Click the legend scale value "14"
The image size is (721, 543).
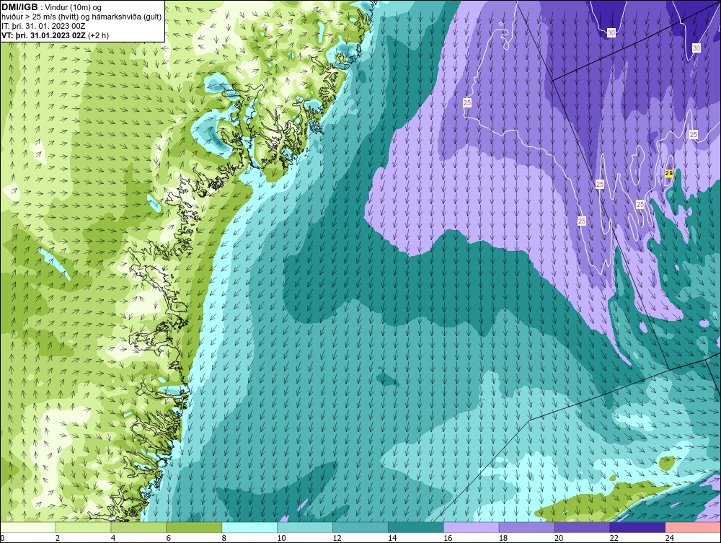tap(392, 538)
